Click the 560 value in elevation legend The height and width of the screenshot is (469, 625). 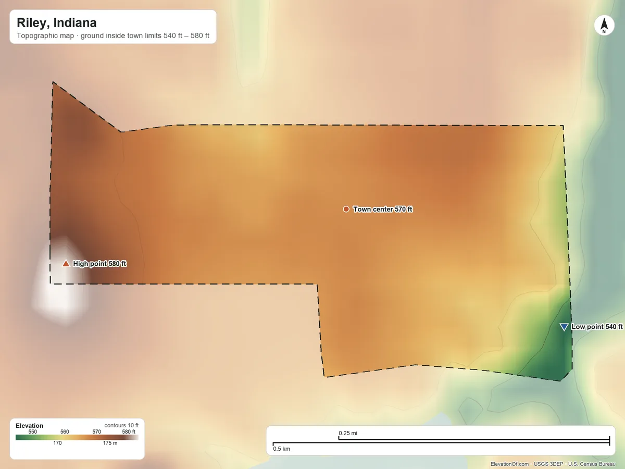[65, 431]
